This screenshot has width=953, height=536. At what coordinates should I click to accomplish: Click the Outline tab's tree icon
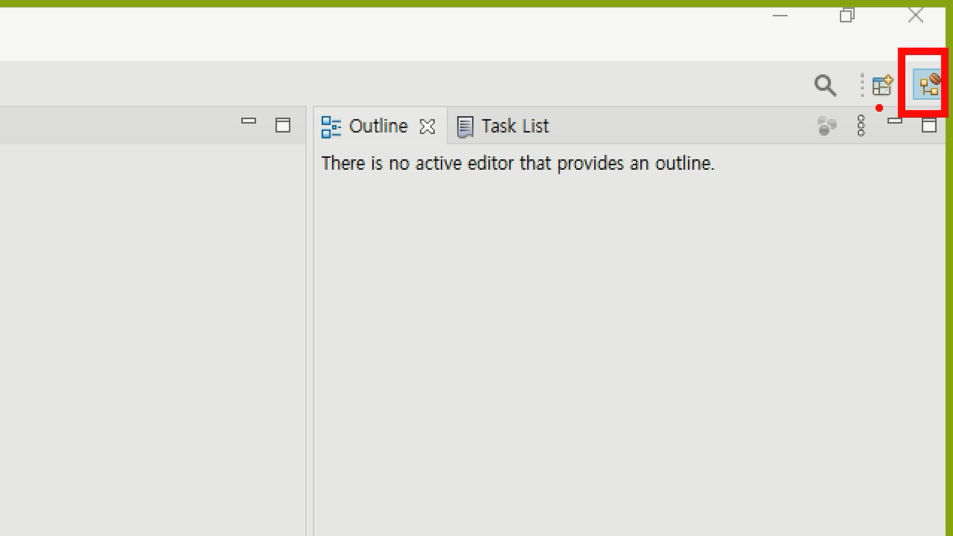[x=331, y=127]
